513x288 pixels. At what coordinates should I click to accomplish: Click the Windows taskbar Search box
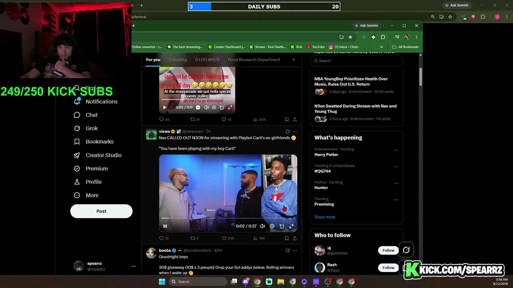pyautogui.click(x=198, y=282)
